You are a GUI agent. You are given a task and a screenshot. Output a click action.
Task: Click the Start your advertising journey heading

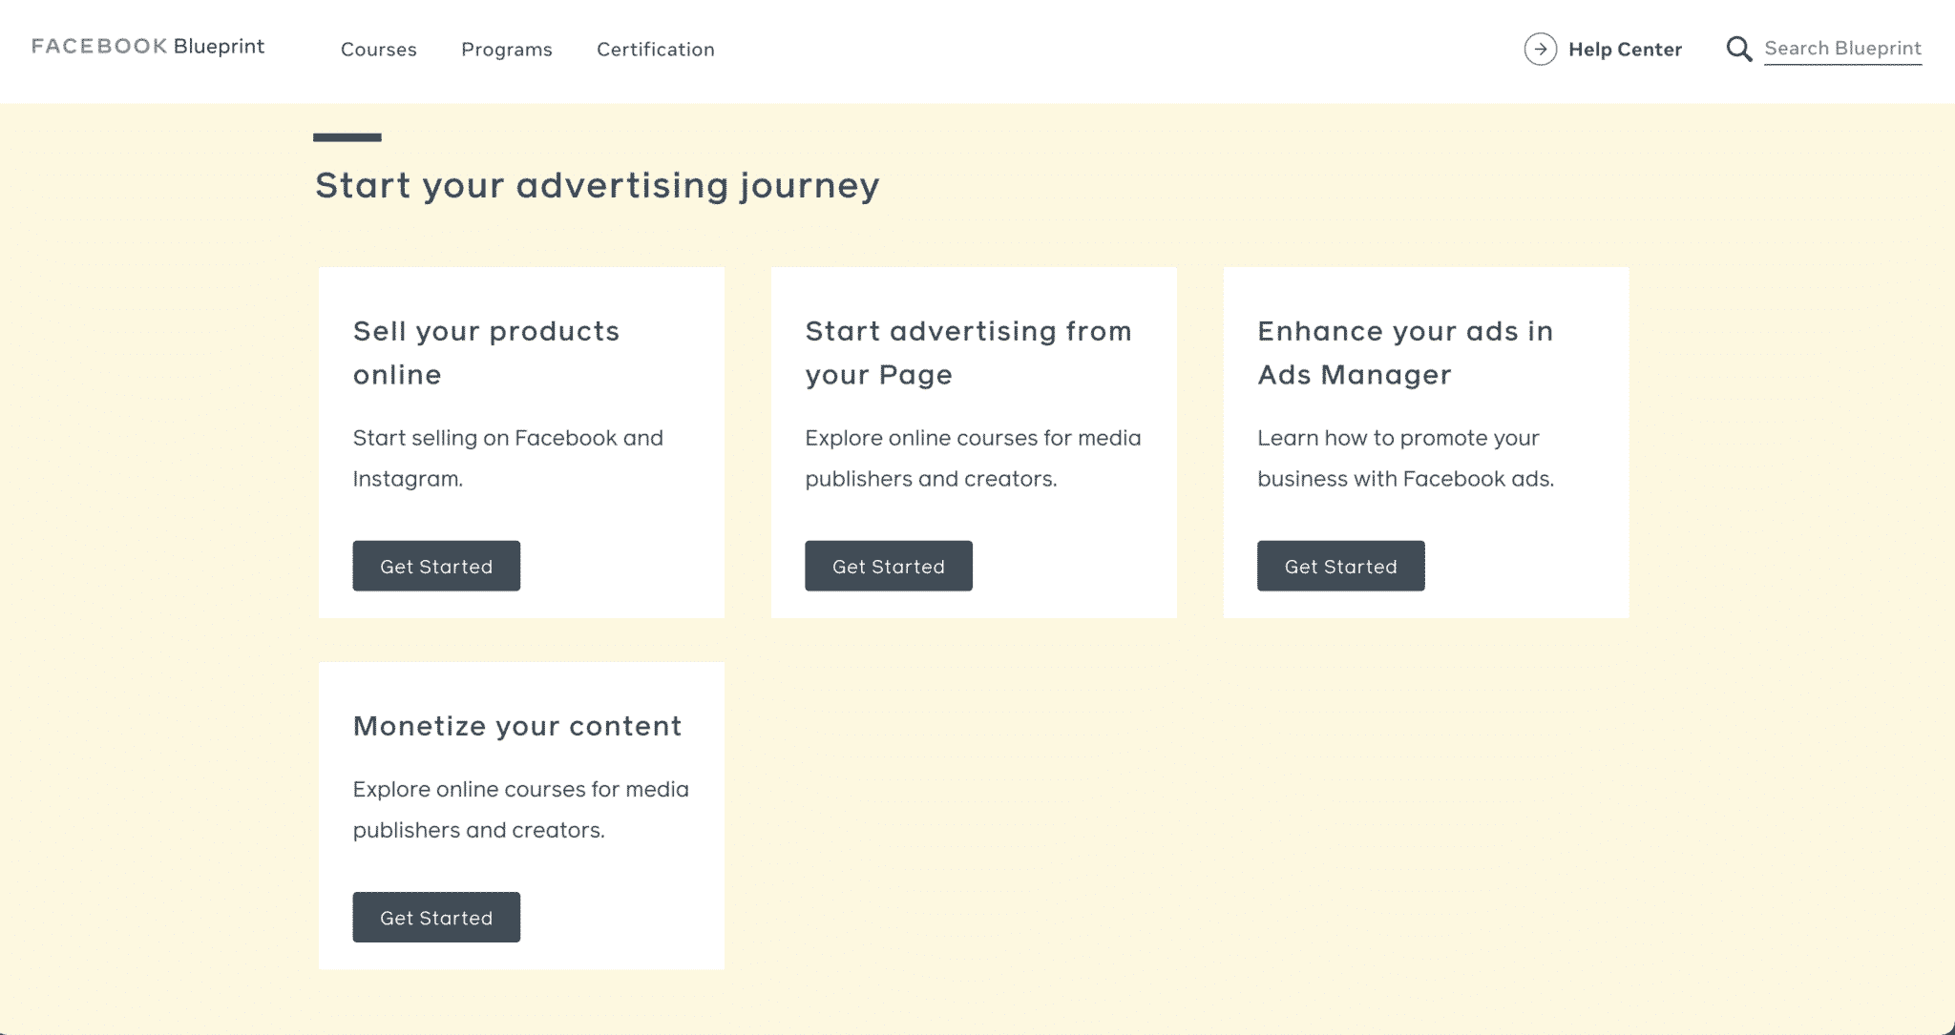tap(598, 185)
